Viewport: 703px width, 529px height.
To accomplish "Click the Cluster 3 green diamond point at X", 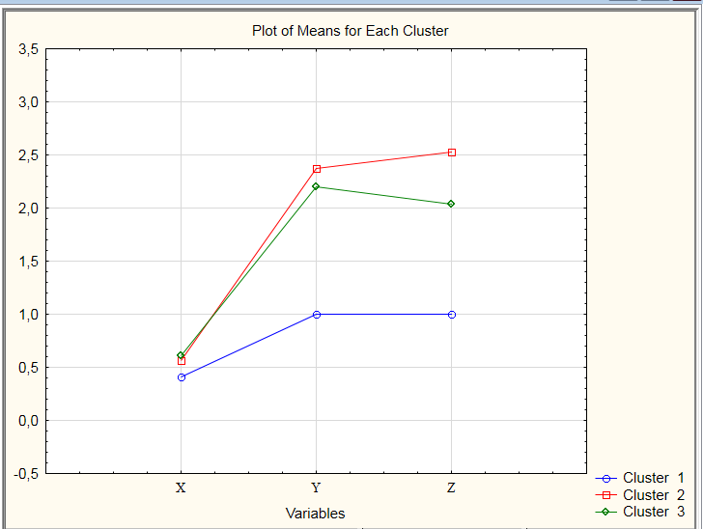I will point(181,355).
